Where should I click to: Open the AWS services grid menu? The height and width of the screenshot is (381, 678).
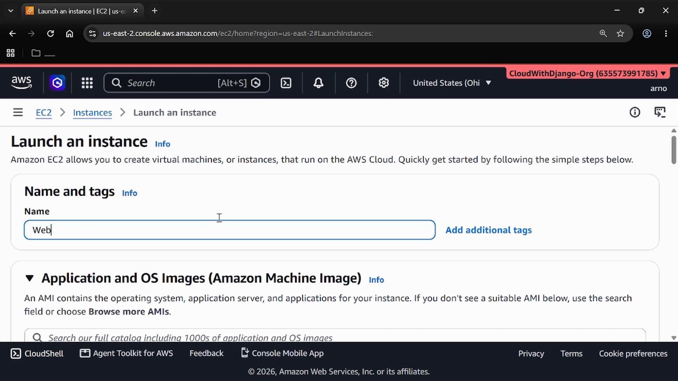click(87, 83)
